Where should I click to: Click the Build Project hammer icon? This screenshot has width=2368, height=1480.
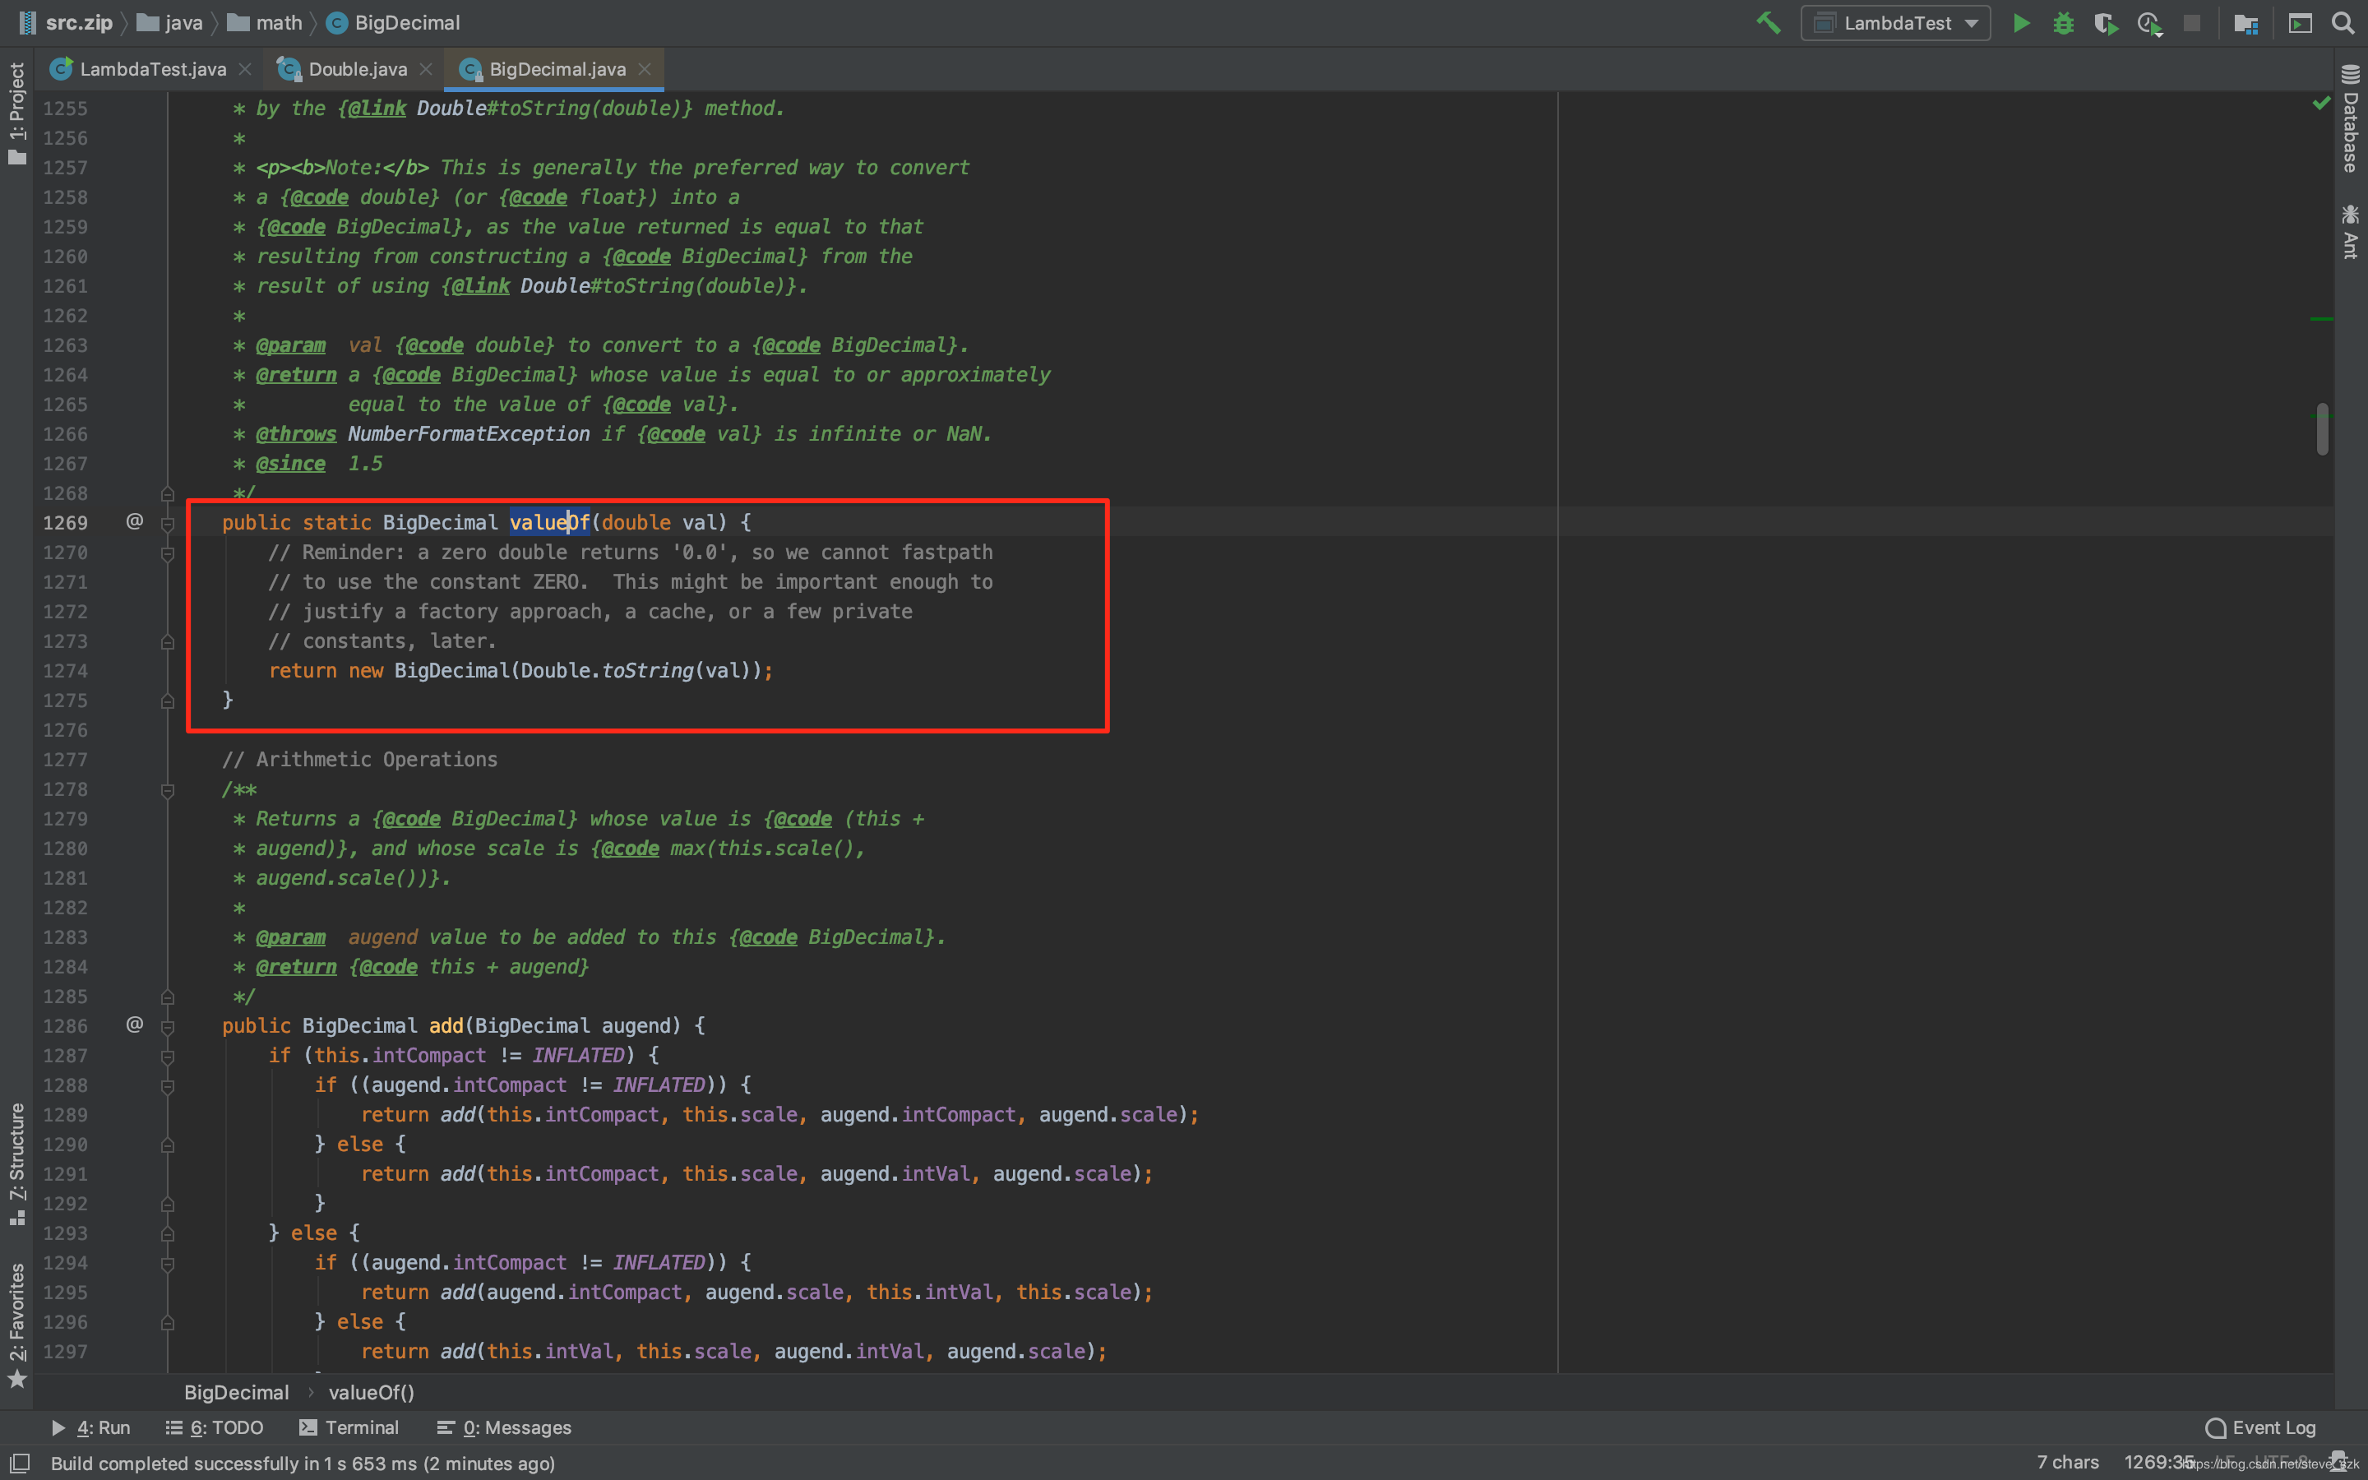1767,22
